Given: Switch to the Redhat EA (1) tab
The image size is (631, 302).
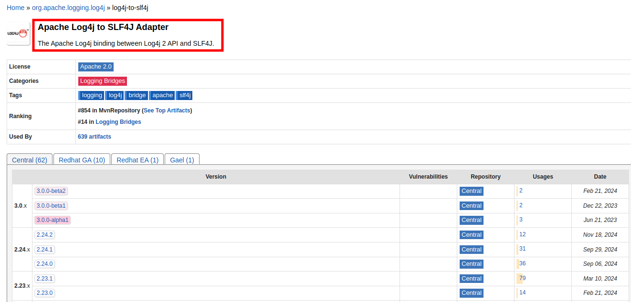Looking at the screenshot, I should click(137, 160).
